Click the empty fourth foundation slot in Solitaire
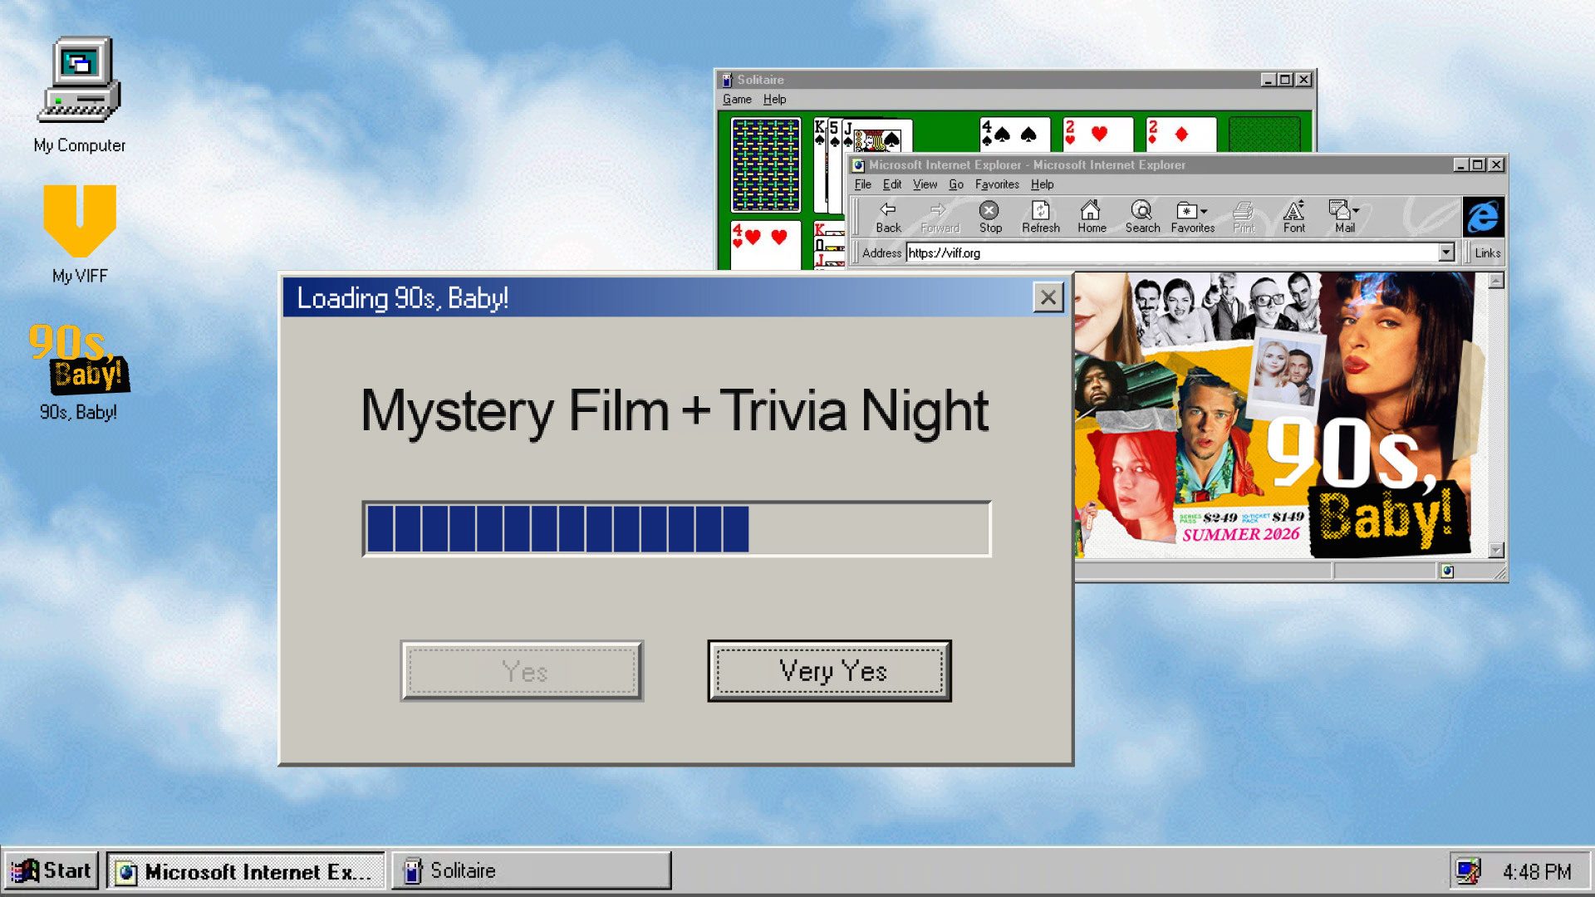Image resolution: width=1595 pixels, height=897 pixels. tap(1264, 135)
